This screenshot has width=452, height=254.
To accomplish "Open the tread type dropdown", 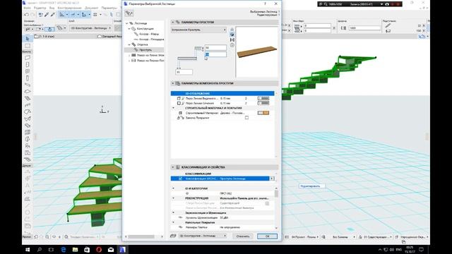I will pyautogui.click(x=198, y=30).
